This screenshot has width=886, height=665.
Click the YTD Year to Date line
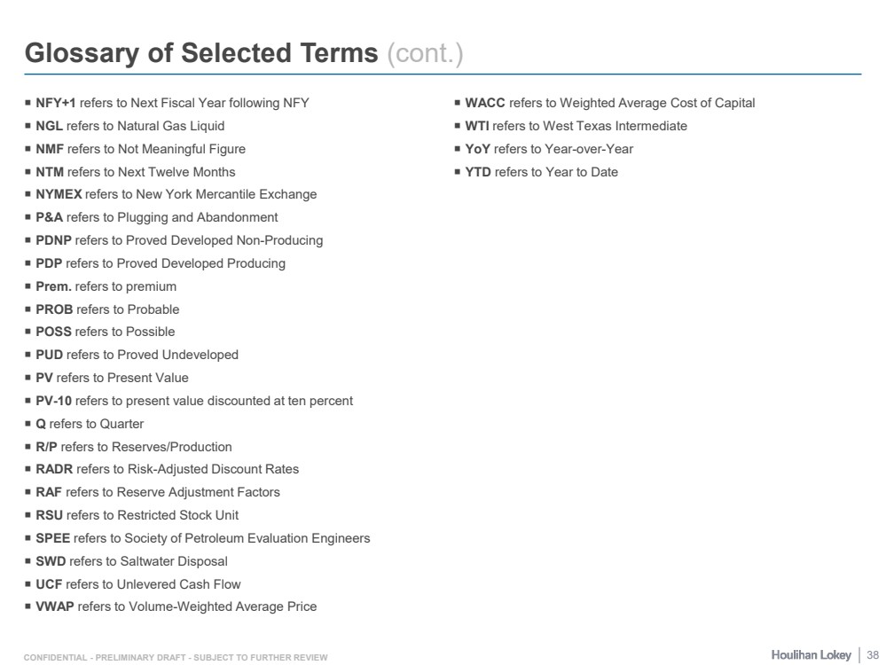(x=541, y=172)
